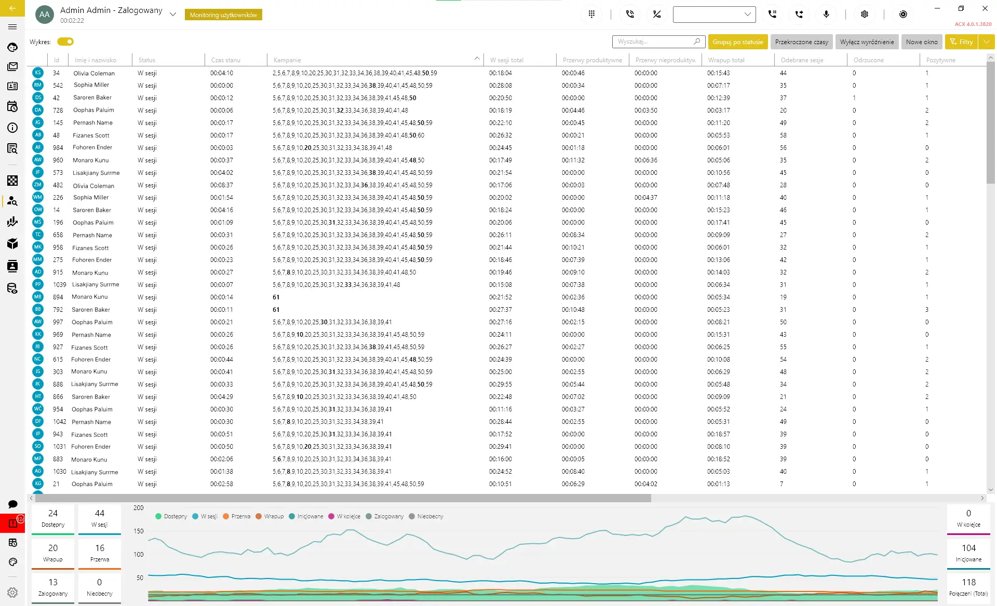Click the call recording icon
The image size is (997, 606).
coord(903,15)
